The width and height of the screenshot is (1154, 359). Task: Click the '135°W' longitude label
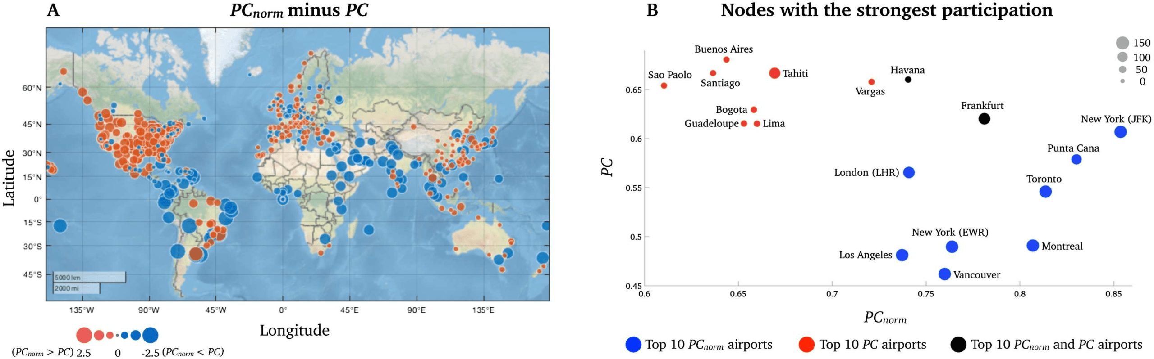coord(82,310)
